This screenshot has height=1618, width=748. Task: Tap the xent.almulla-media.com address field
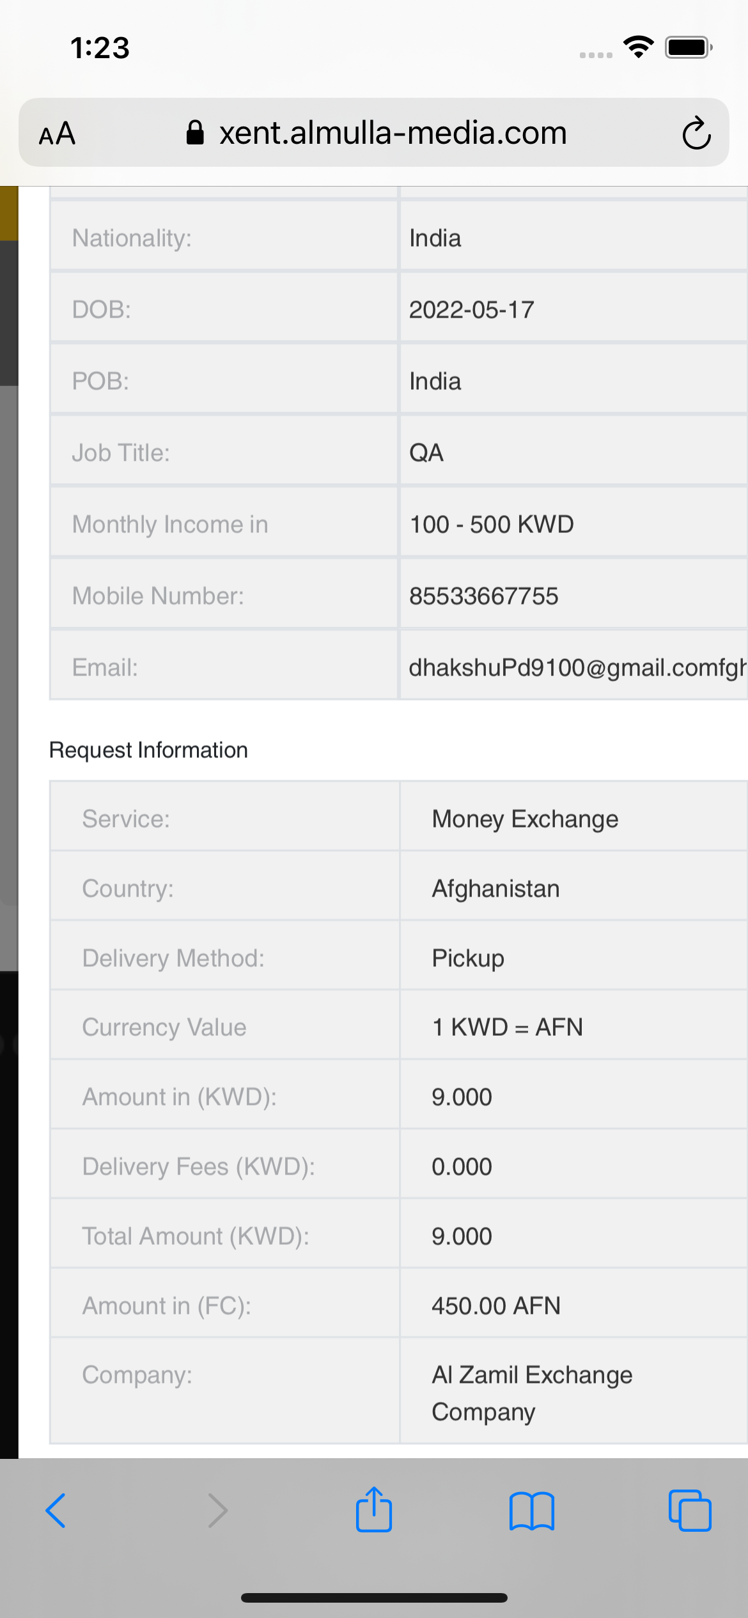tap(393, 133)
